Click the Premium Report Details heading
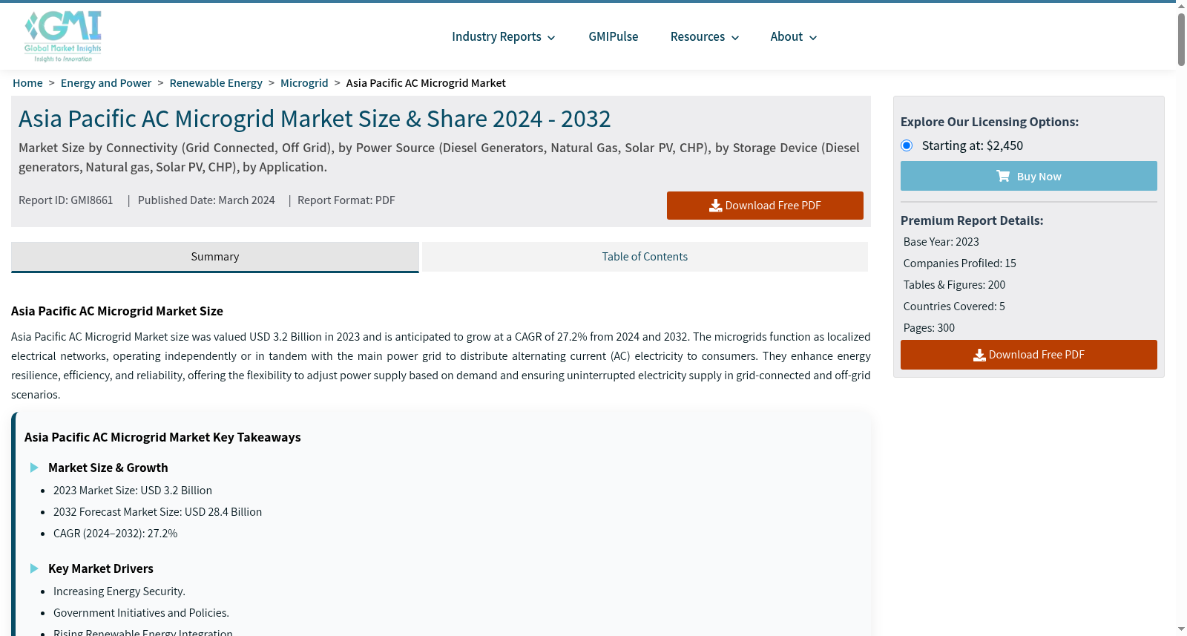1187x636 pixels. [x=972, y=220]
